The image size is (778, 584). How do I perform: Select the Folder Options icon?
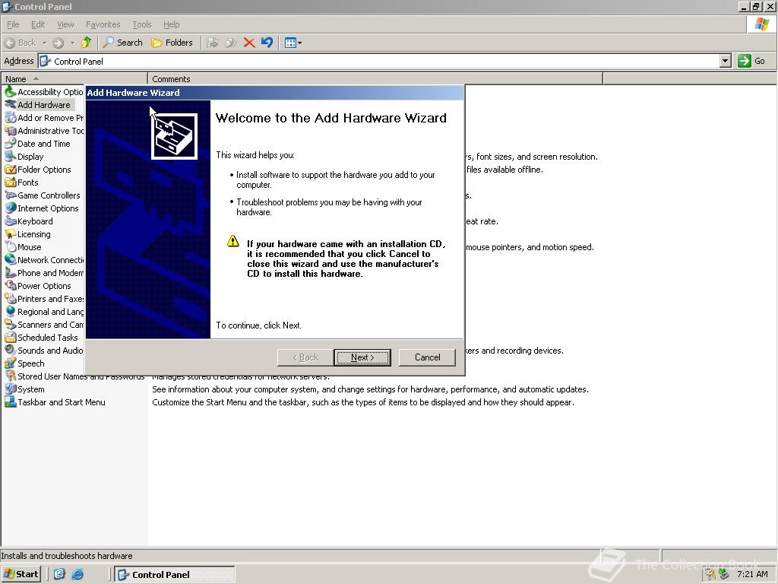click(x=10, y=170)
